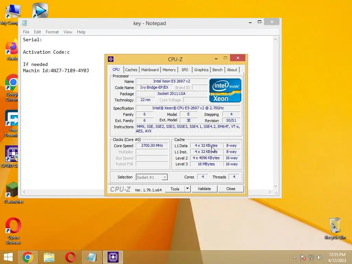Open Notepad File menu

pyautogui.click(x=26, y=32)
